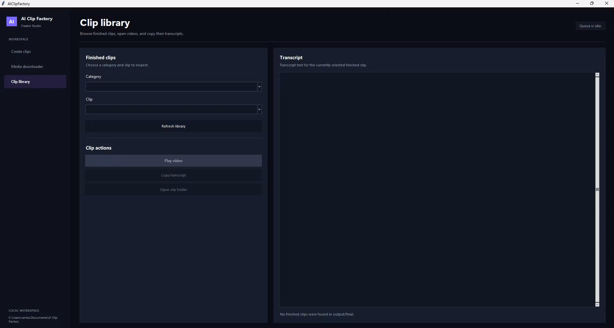The image size is (614, 328).
Task: Click the 'AI Clip Factory' sidebar title
Action: point(37,19)
